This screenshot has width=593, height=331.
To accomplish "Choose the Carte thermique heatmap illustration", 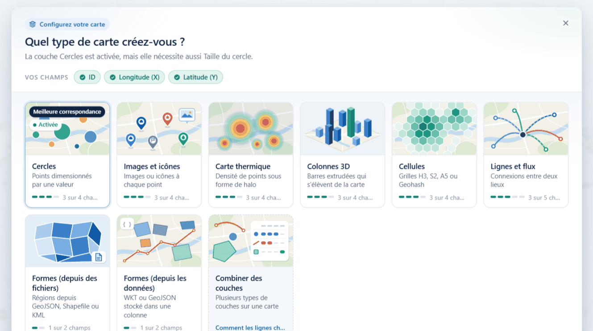I will pos(251,129).
